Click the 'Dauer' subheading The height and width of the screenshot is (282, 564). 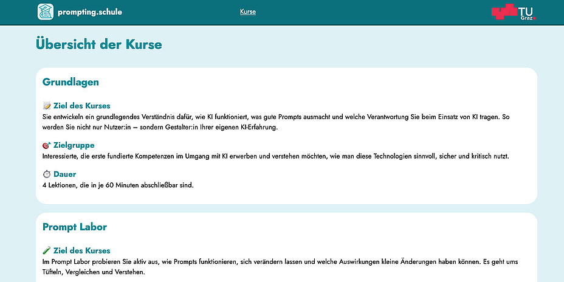64,174
